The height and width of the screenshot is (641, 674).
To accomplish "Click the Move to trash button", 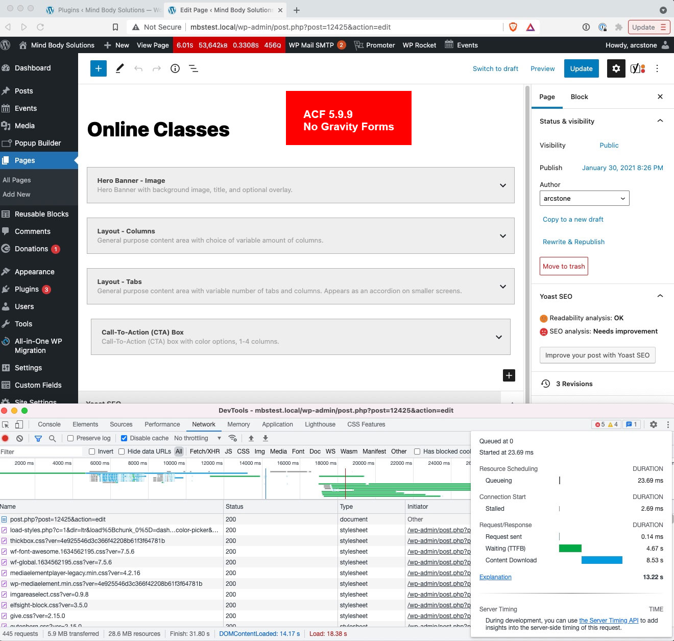I will 563,266.
